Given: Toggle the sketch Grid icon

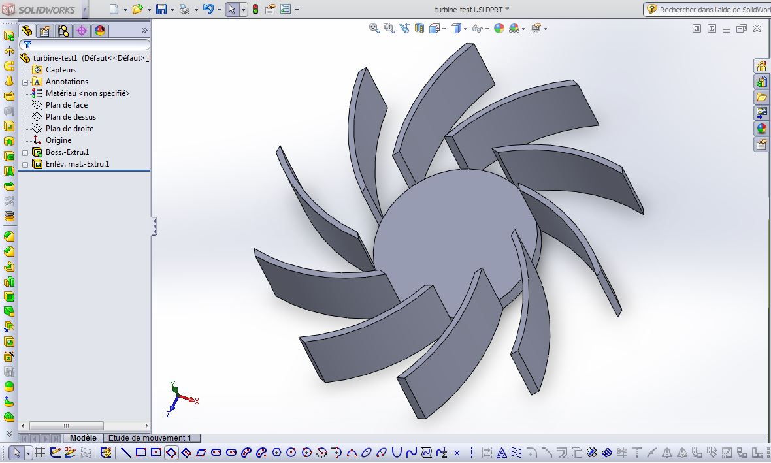Looking at the screenshot, I should (41, 452).
